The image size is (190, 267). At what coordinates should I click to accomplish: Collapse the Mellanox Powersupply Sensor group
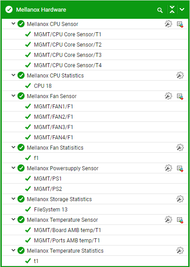pyautogui.click(x=13, y=168)
